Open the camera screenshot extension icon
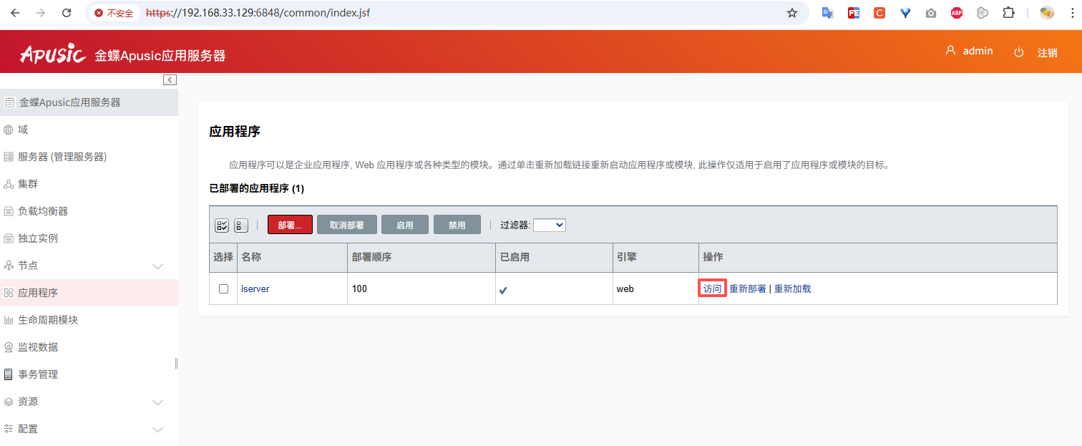 931,13
